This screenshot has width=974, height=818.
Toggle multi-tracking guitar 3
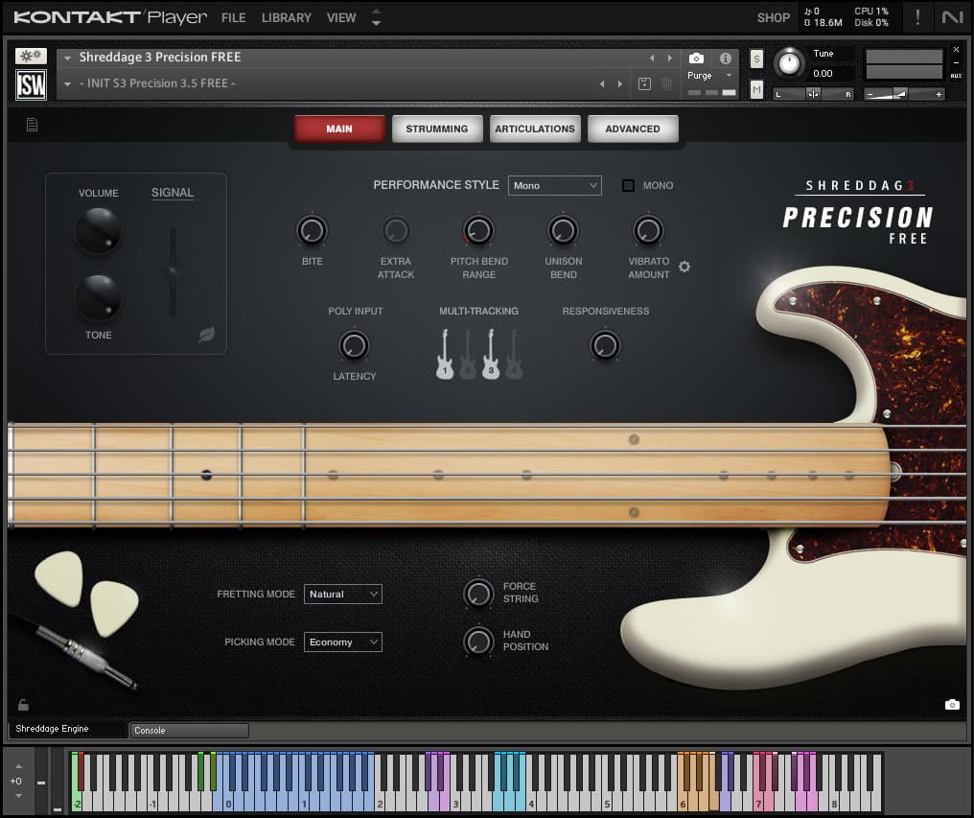click(491, 354)
